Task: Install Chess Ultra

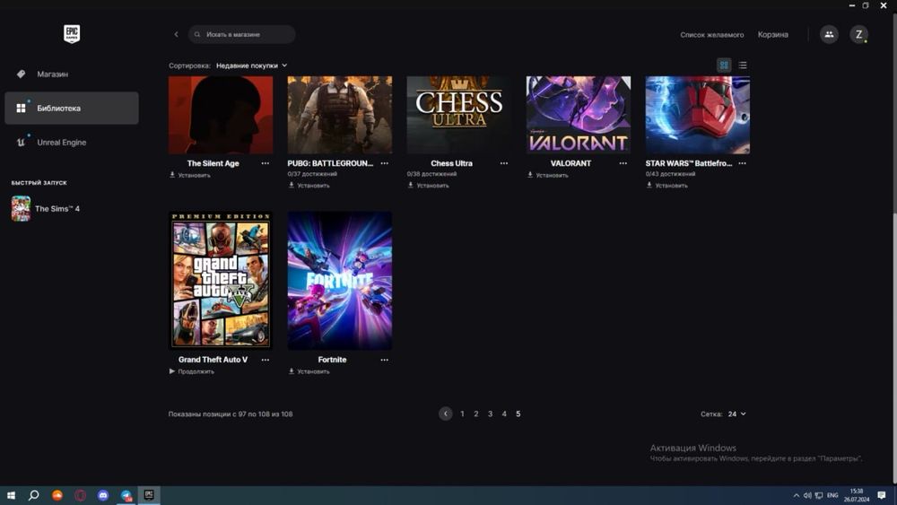Action: tap(428, 186)
